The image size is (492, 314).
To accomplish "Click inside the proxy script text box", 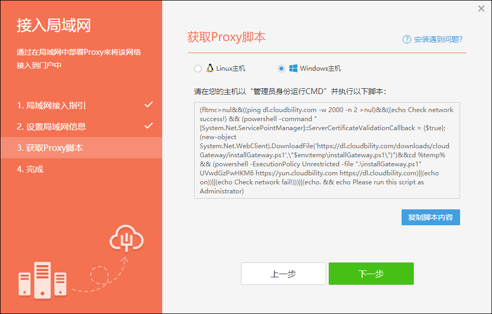I will (327, 150).
